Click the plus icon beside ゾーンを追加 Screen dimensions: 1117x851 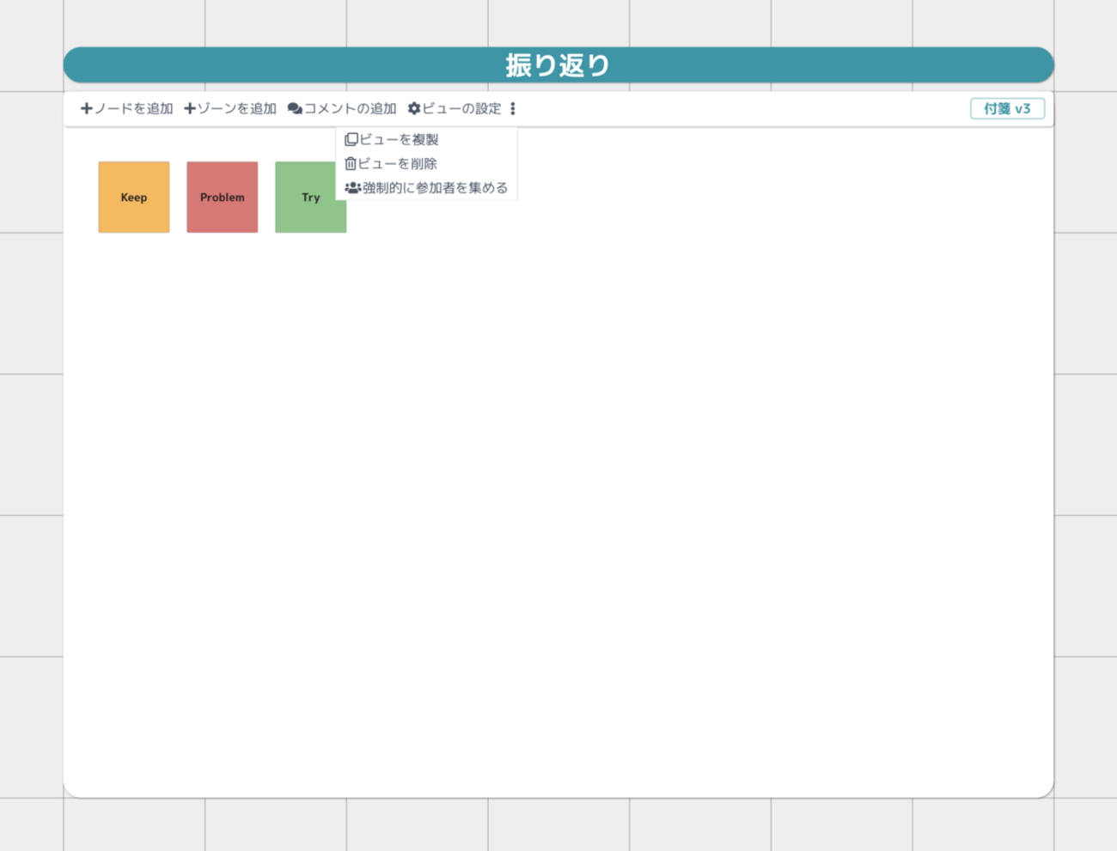click(190, 109)
